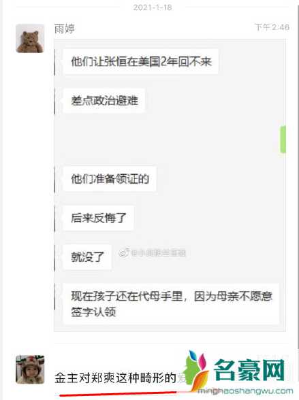Click the 名豪网 leaf face logo
The image size is (299, 400).
pyautogui.click(x=197, y=371)
